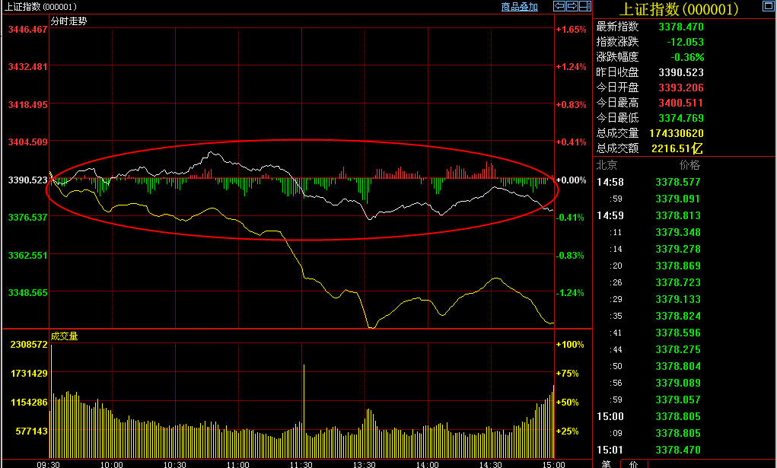Maximize the quote panel via top-right square icon
The image size is (777, 468).
(x=769, y=7)
